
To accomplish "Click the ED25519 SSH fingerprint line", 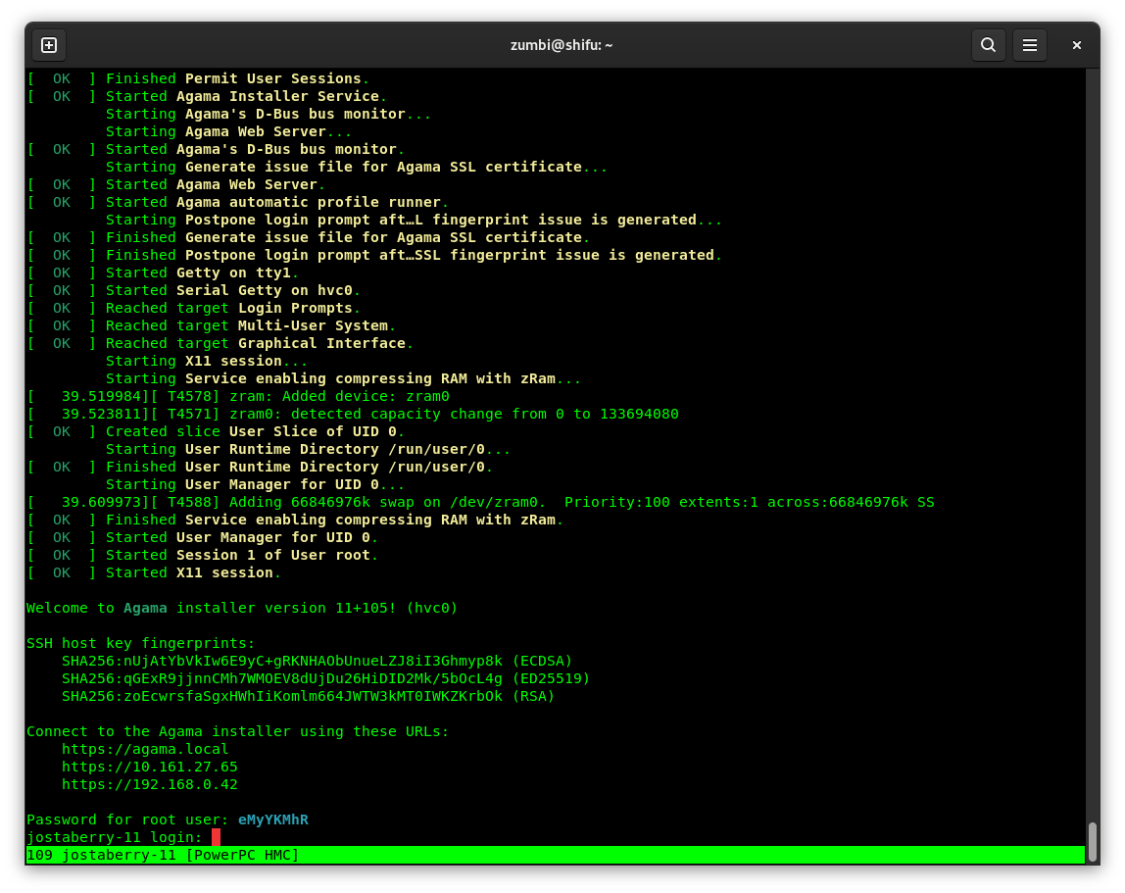I will pos(325,678).
